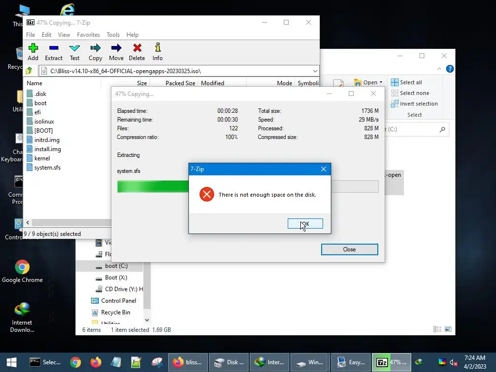
Task: Open the Favorites menu
Action: pyautogui.click(x=88, y=35)
